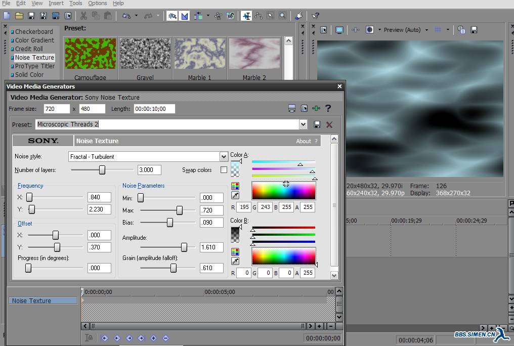Click the Open folder icon in toolbar
The width and height of the screenshot is (514, 346).
pyautogui.click(x=19, y=15)
